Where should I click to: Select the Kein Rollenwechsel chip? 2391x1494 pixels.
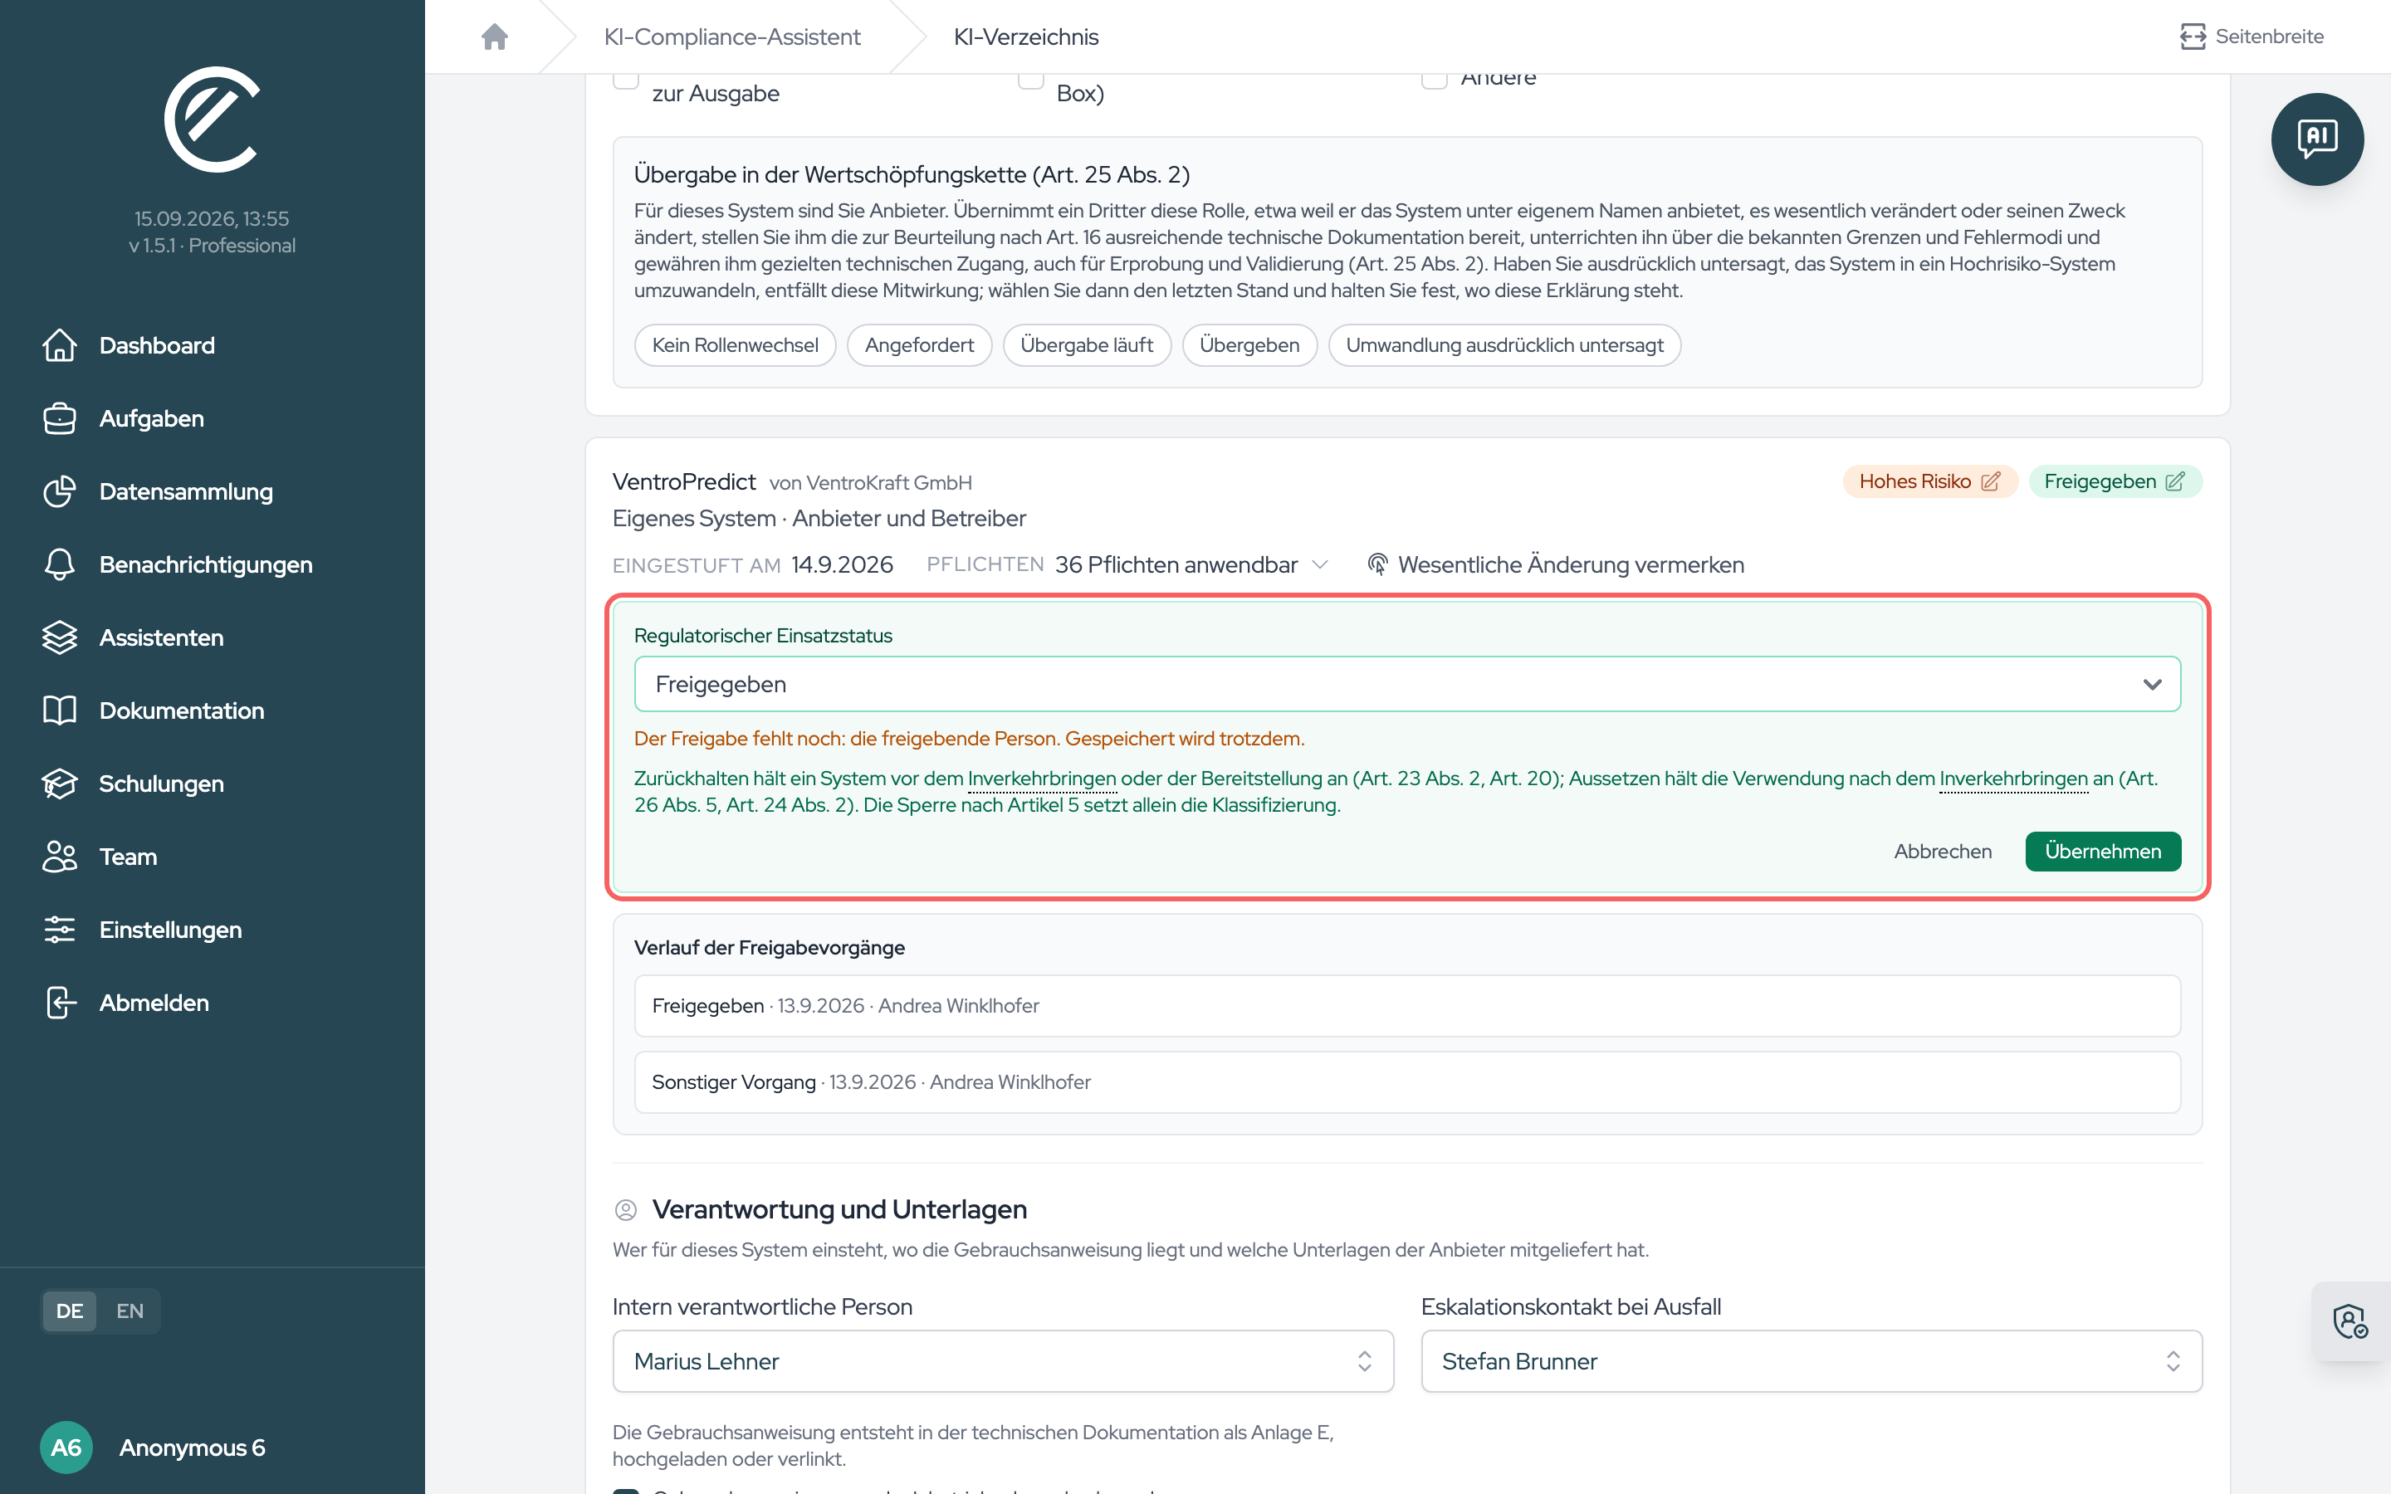(735, 344)
